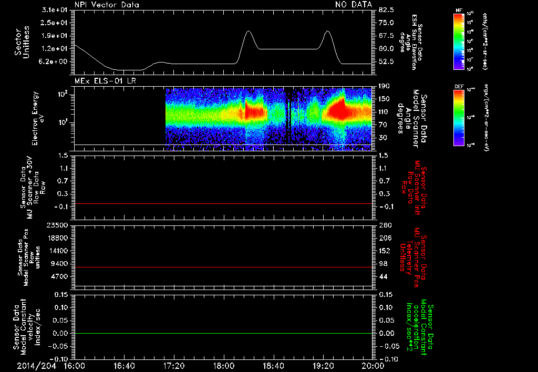Click the red line in MU Scanner +30V panel
This screenshot has width=538, height=372.
coord(223,203)
